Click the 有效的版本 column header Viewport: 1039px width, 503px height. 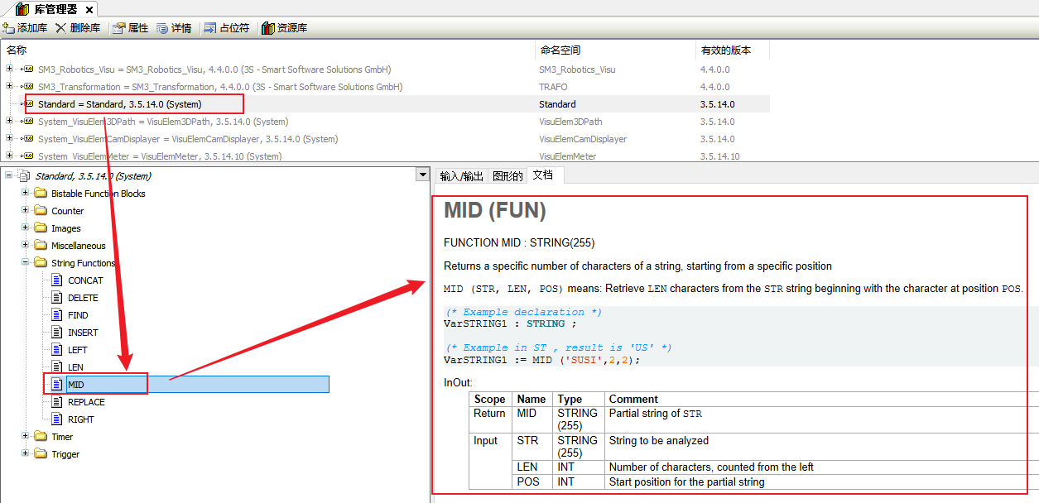click(725, 50)
